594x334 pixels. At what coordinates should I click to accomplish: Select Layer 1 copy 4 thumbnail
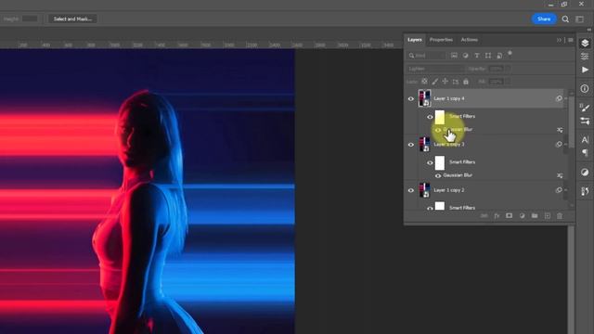(x=424, y=98)
